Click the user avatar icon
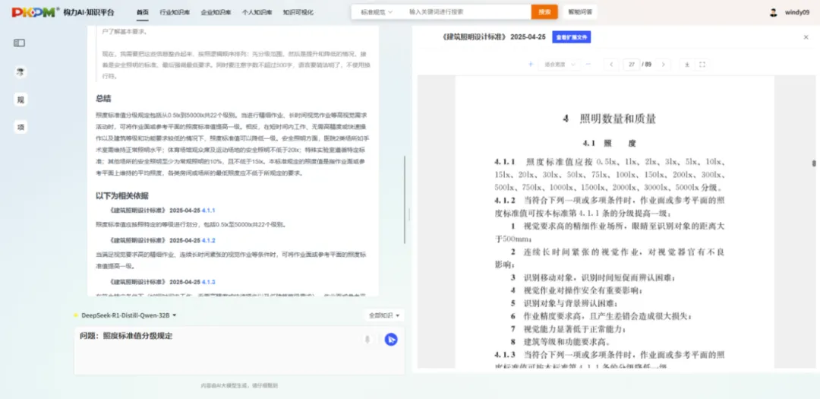 [x=774, y=12]
